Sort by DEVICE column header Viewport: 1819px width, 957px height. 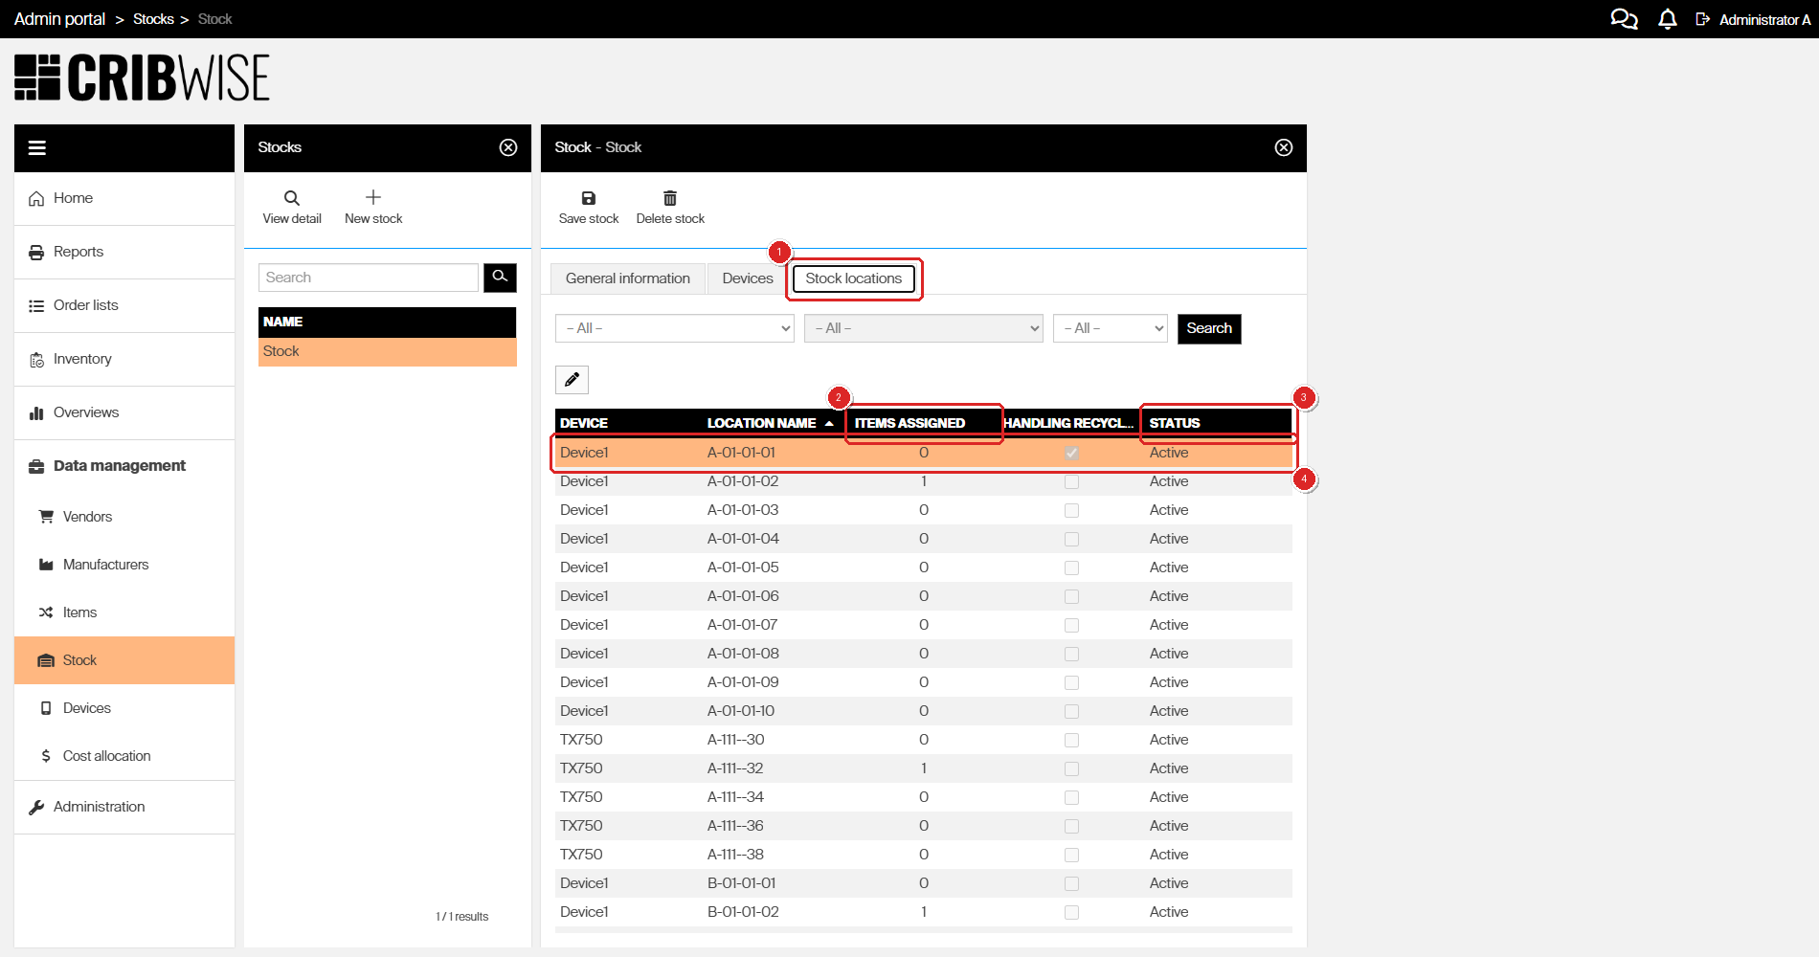[584, 423]
